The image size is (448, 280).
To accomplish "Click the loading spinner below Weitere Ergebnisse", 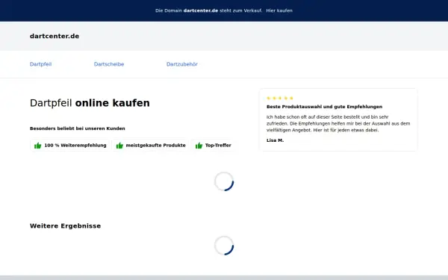I will pos(224,246).
